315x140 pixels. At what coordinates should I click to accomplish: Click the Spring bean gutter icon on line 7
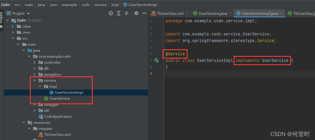(156, 60)
